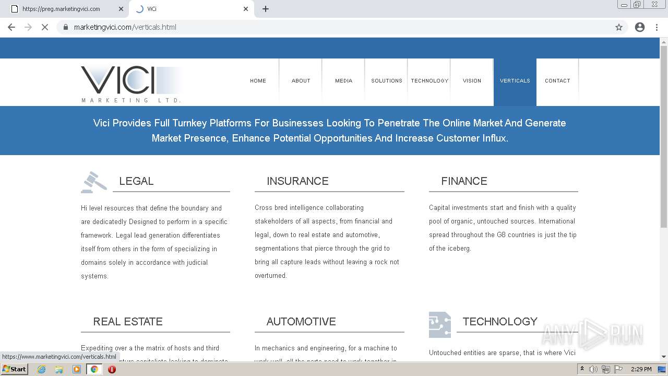Screen dimensions: 668x376
Task: Click the red Opera taskbar icon
Action: (112, 369)
